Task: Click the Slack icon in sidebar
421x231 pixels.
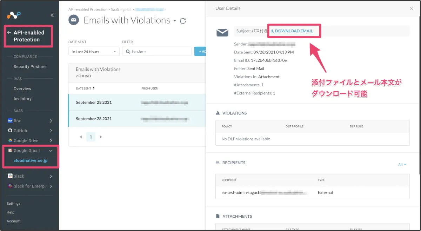Action: (x=10, y=176)
